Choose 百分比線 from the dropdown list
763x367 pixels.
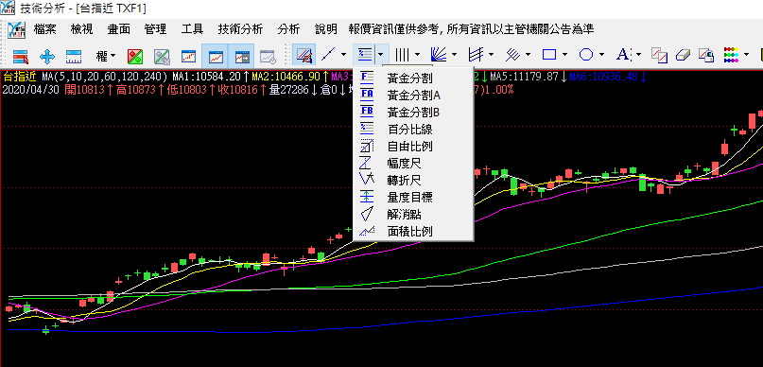[413, 130]
